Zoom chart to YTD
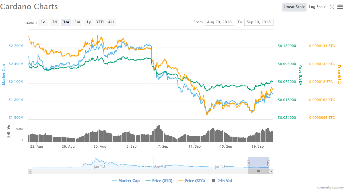Screen dimensions: 351x190 click(x=100, y=22)
